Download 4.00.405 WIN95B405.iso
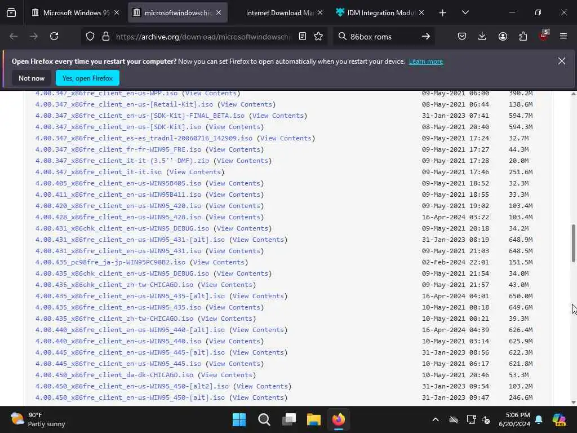The width and height of the screenshot is (577, 433). [118, 183]
